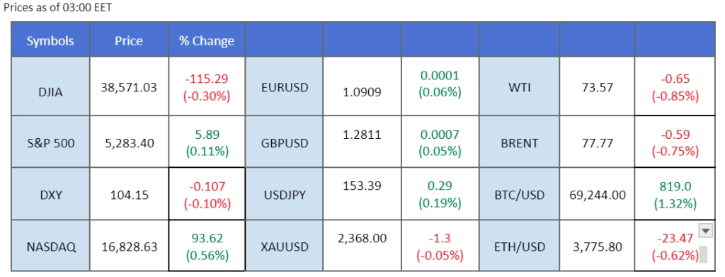
Task: Click the GBPUSD symbol cell
Action: click(284, 142)
